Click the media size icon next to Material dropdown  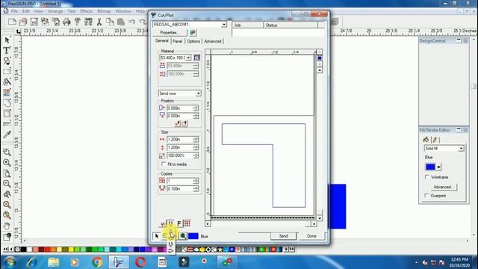[196, 58]
